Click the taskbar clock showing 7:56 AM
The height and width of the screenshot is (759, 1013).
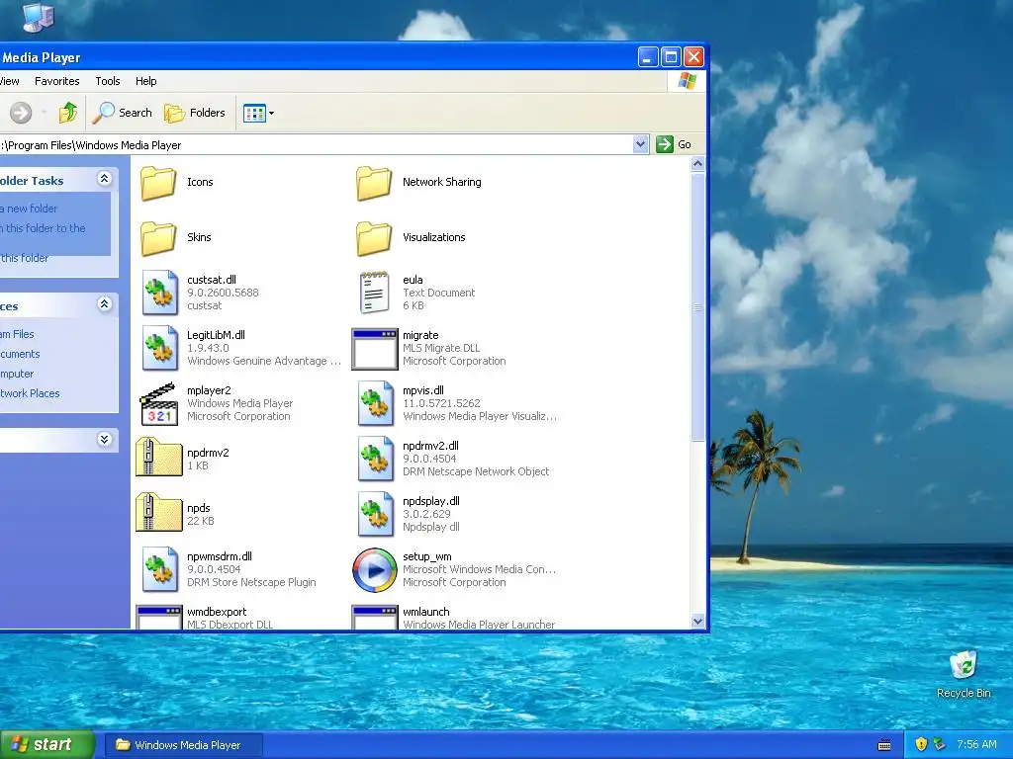[x=976, y=745]
